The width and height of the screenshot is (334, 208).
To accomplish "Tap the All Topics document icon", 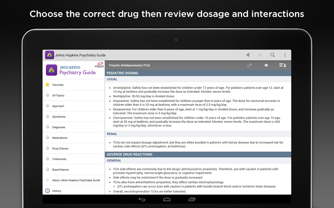I will pyautogui.click(x=48, y=95).
